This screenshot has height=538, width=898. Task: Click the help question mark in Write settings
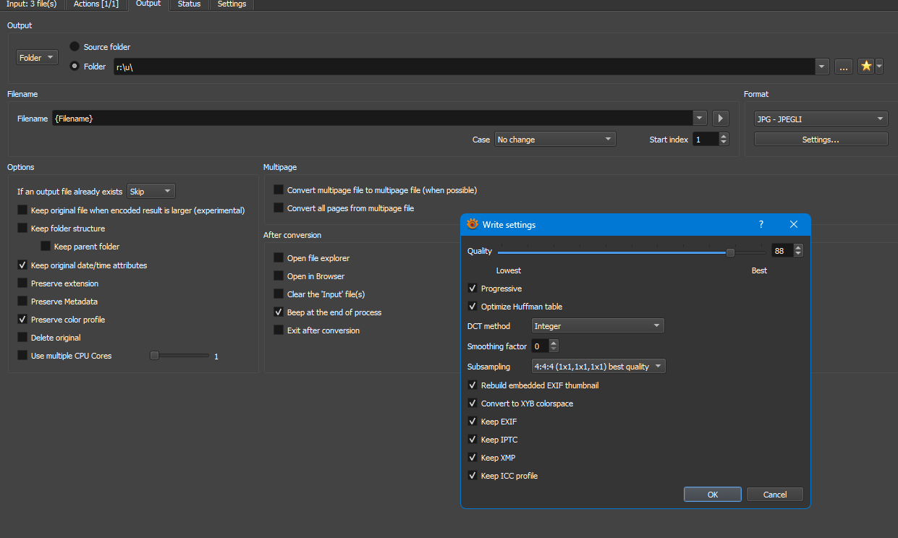click(761, 225)
